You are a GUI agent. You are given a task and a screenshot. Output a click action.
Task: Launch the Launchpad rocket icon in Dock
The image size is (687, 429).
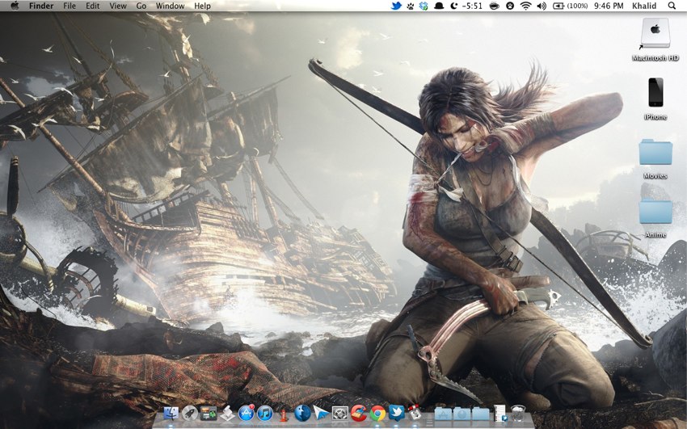coord(190,413)
